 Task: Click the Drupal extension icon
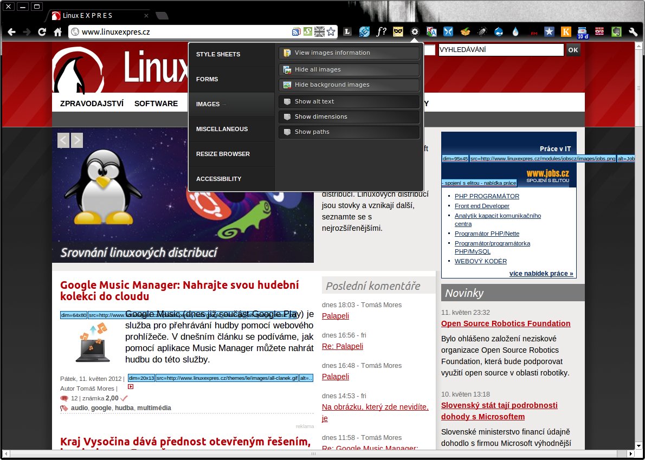(x=498, y=32)
